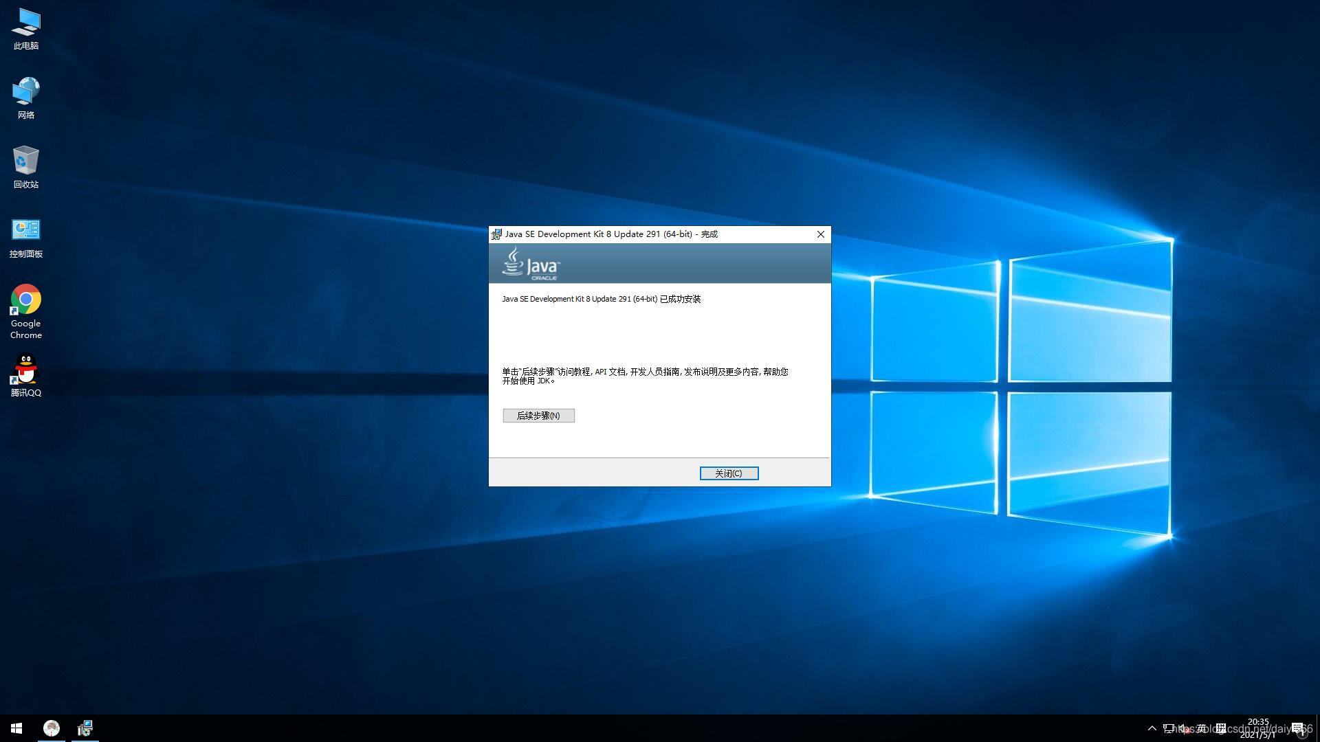Image resolution: width=1320 pixels, height=742 pixels.
Task: Toggle the 英 input language indicator
Action: (1202, 728)
